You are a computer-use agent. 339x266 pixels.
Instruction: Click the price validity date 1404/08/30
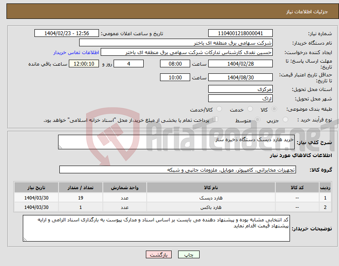point(240,77)
